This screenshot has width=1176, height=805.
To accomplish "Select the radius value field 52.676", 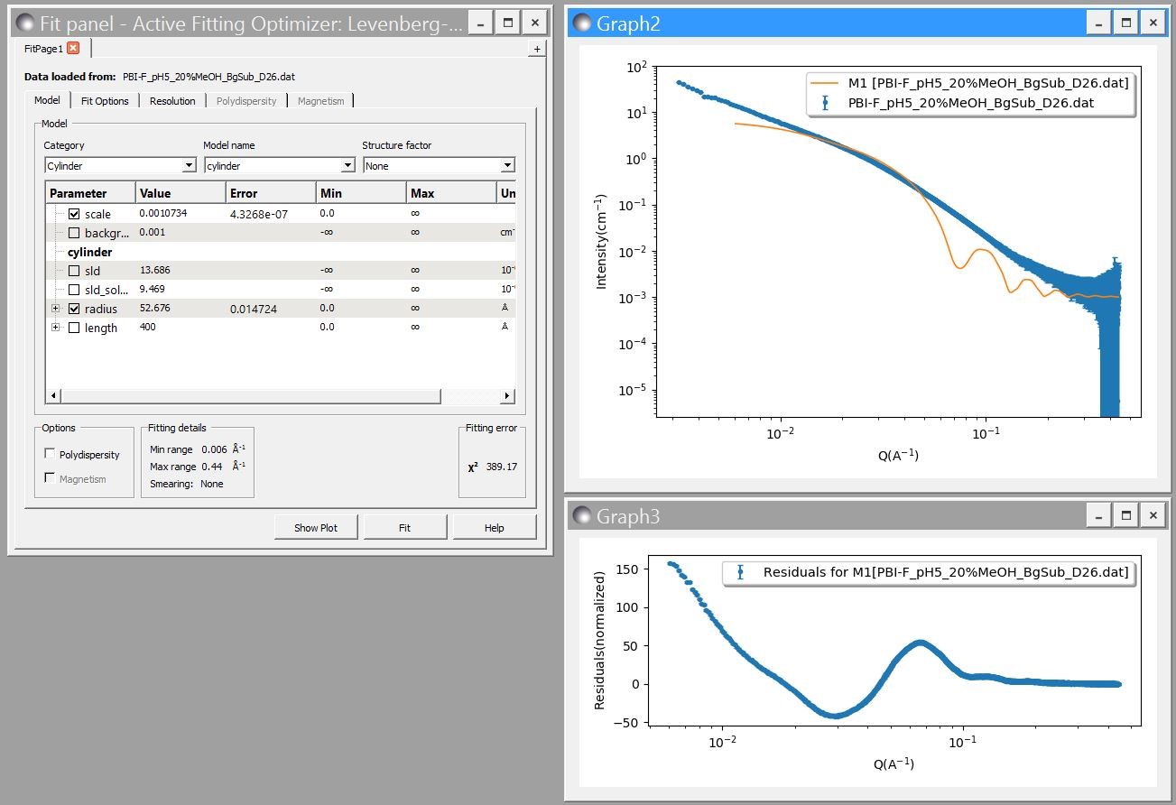I will [155, 309].
